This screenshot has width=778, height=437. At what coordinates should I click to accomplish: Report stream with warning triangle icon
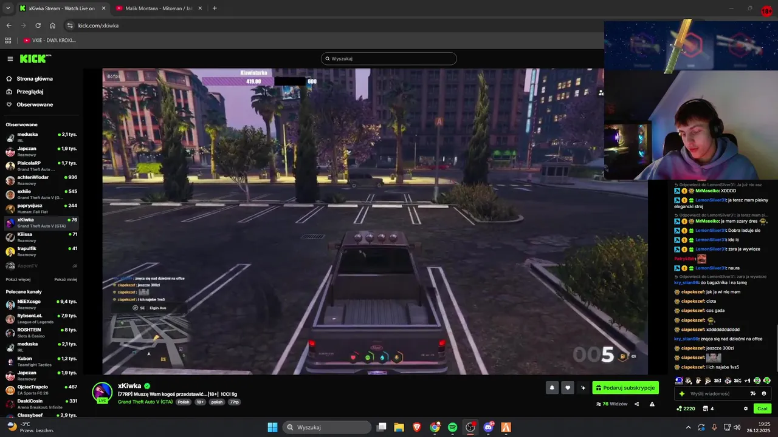pos(652,404)
